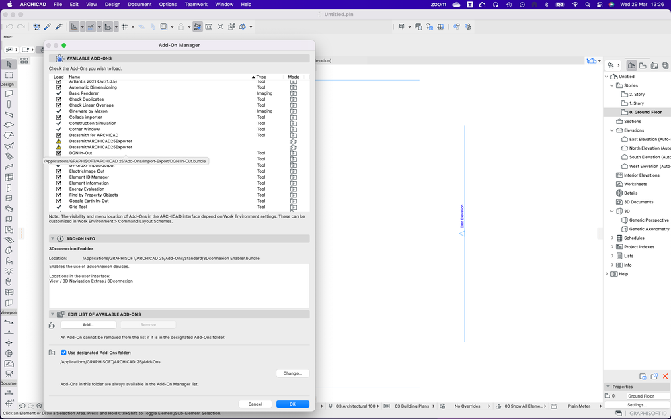Select the Marquee tool in the toolbox
This screenshot has width=671, height=419.
click(9, 75)
